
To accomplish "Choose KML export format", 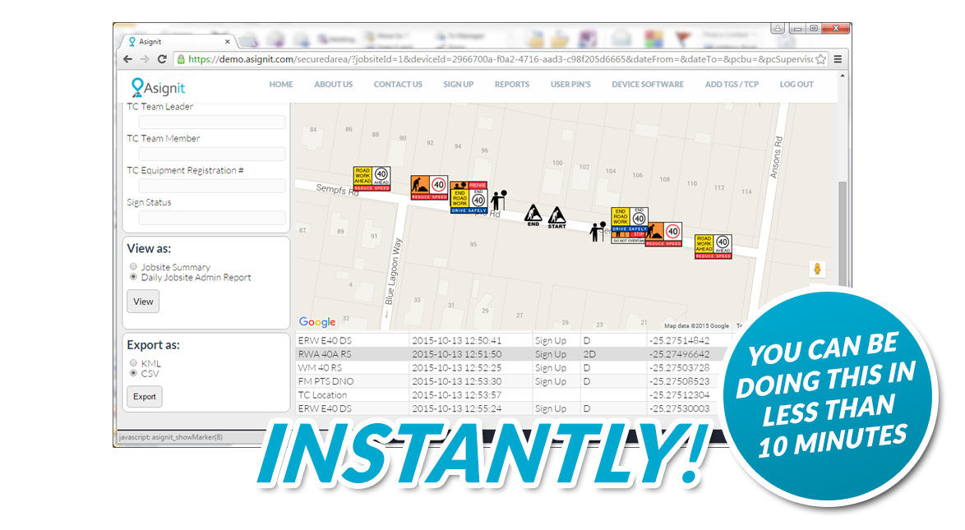I will [133, 363].
